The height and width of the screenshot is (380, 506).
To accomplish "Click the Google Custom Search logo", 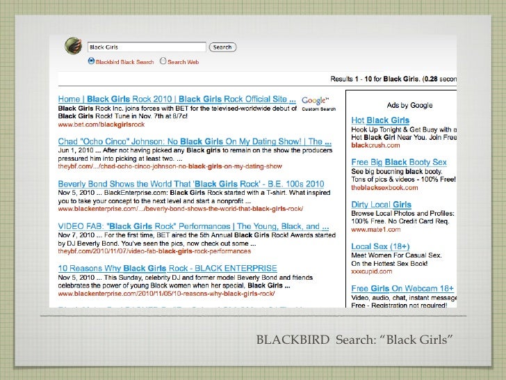I will tap(318, 104).
